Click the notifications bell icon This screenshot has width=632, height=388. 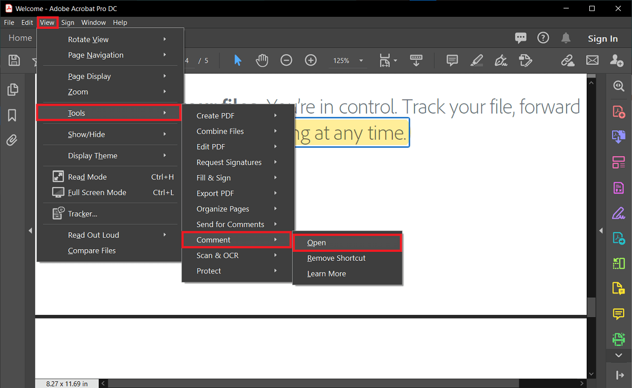pos(565,37)
